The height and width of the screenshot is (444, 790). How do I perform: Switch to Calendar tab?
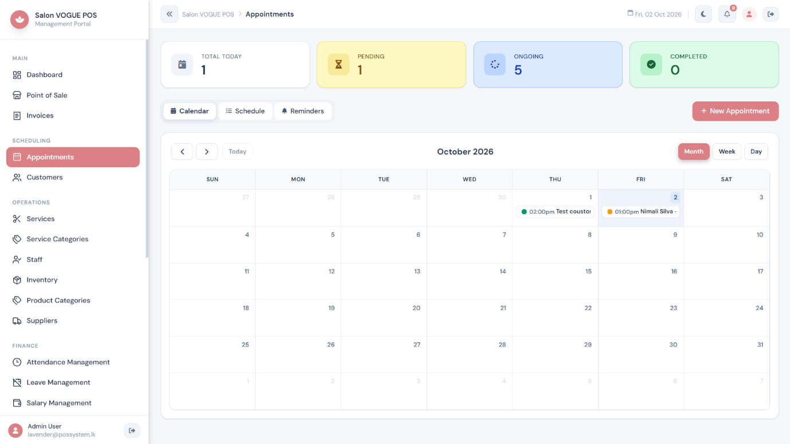[190, 111]
